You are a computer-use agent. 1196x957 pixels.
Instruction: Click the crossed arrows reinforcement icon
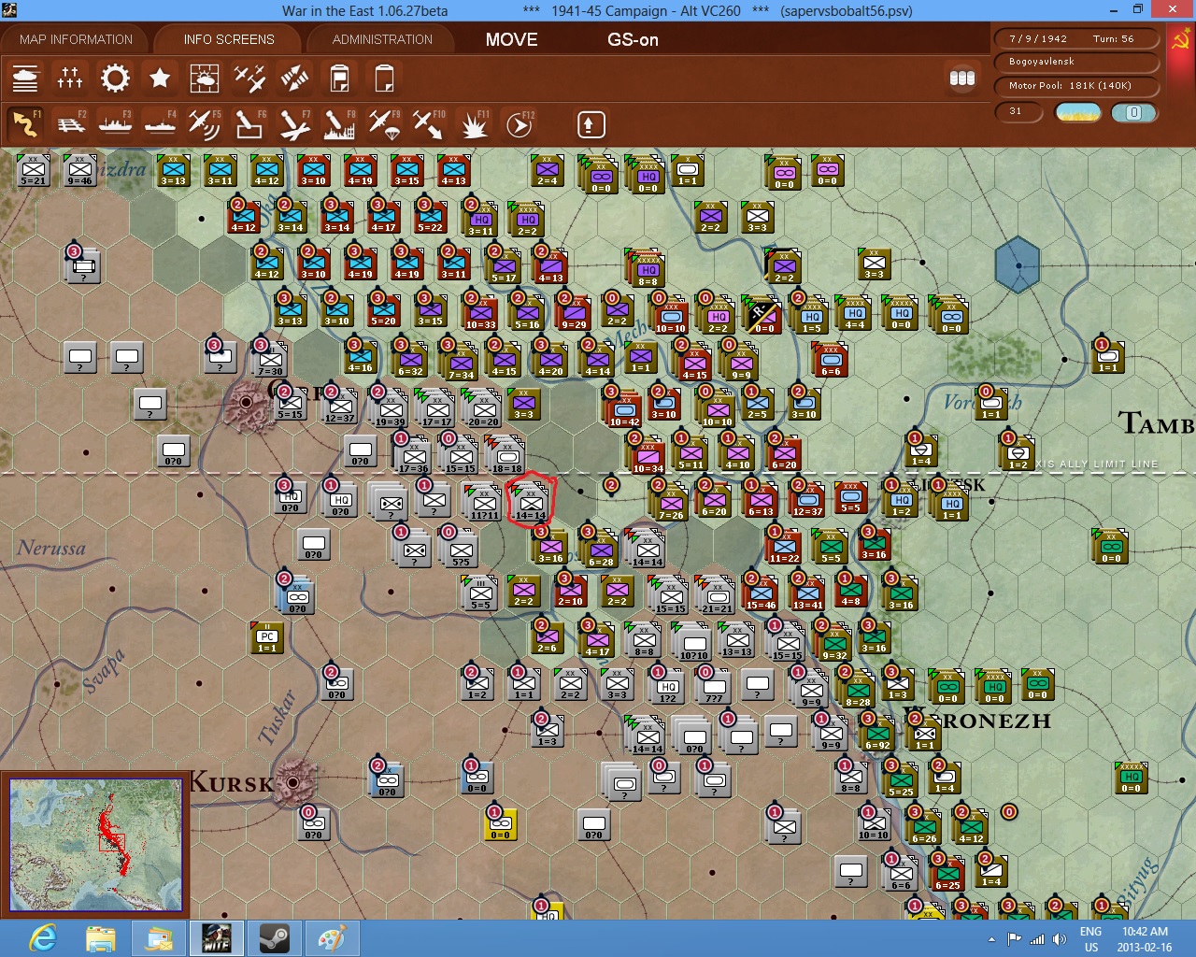pos(294,79)
